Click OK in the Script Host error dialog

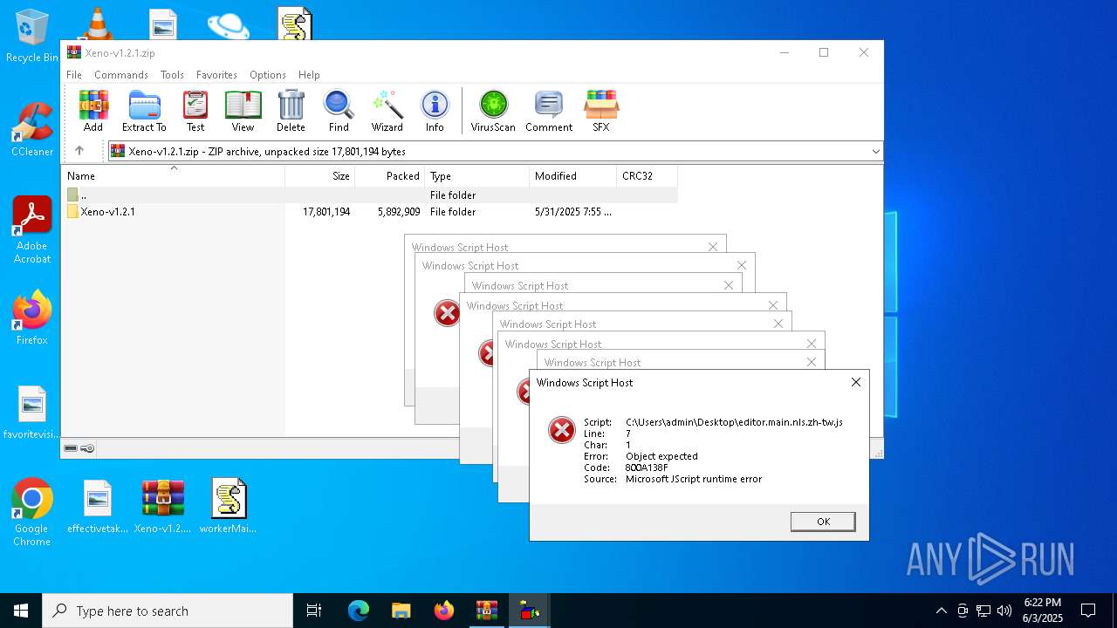point(823,522)
